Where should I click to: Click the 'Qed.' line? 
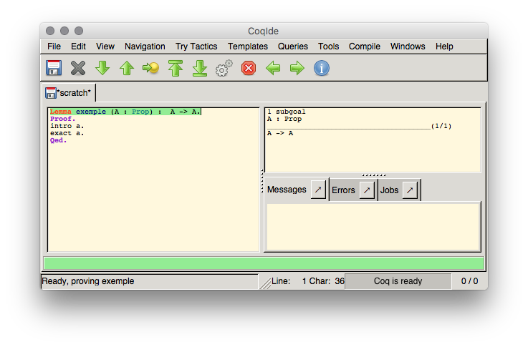58,140
